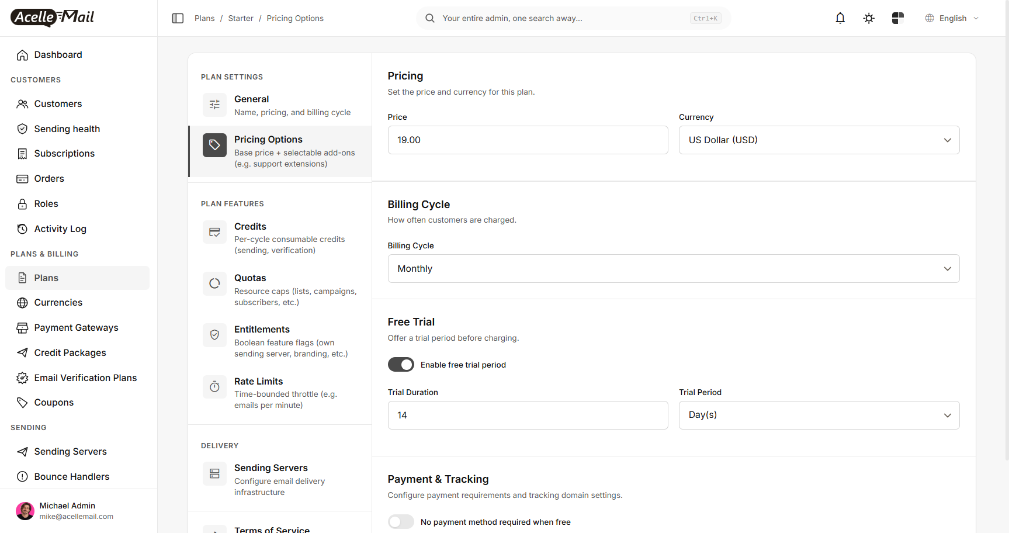Open the Currency dropdown

[x=819, y=140]
